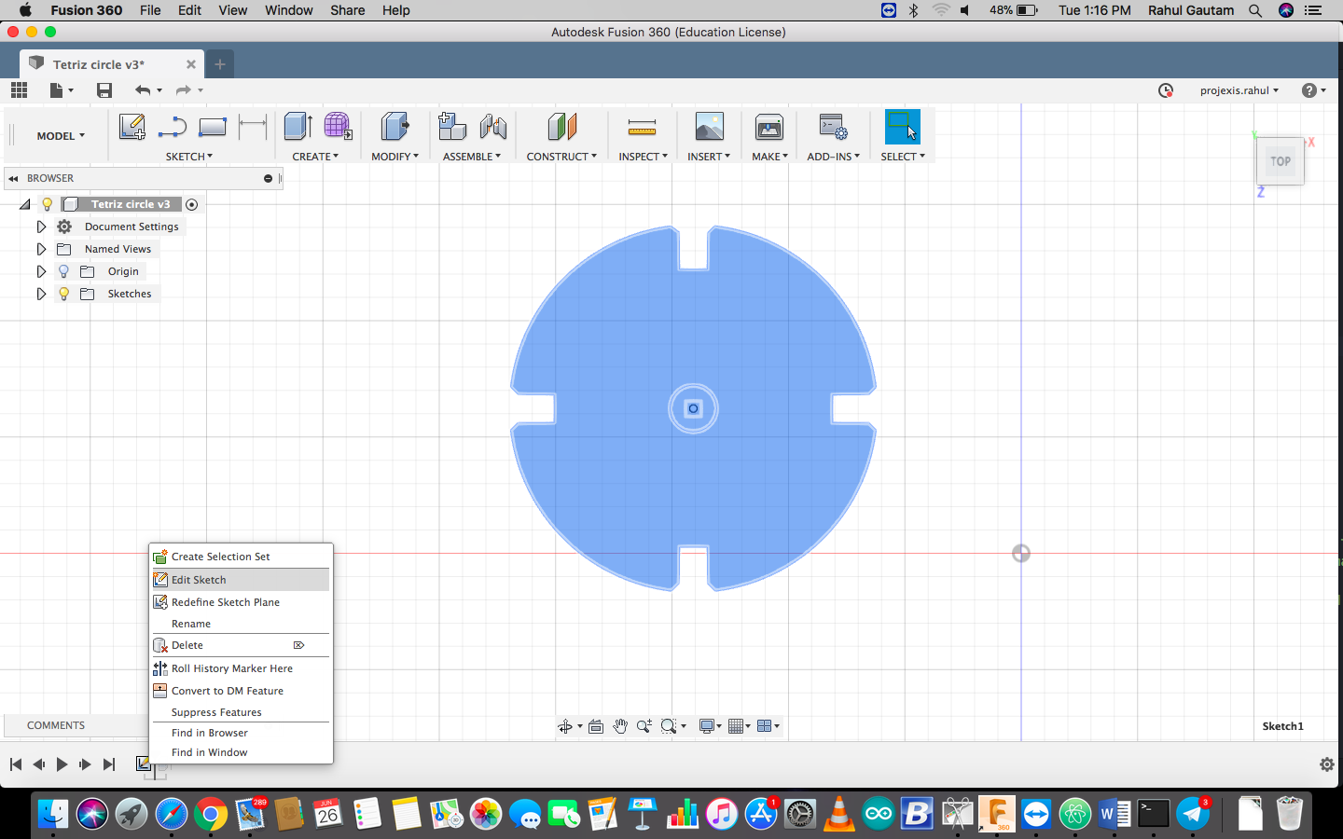Viewport: 1343px width, 839px height.
Task: Open Spotlight search in the menu bar
Action: (1255, 10)
